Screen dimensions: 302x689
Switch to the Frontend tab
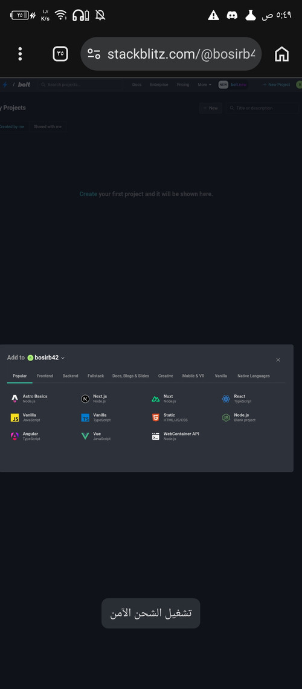point(45,376)
